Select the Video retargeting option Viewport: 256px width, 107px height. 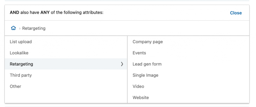pyautogui.click(x=188, y=86)
